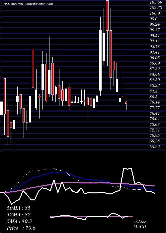The image size is (166, 233).
Task: Click the large white candle rising to 96.87
Action: 100,60
